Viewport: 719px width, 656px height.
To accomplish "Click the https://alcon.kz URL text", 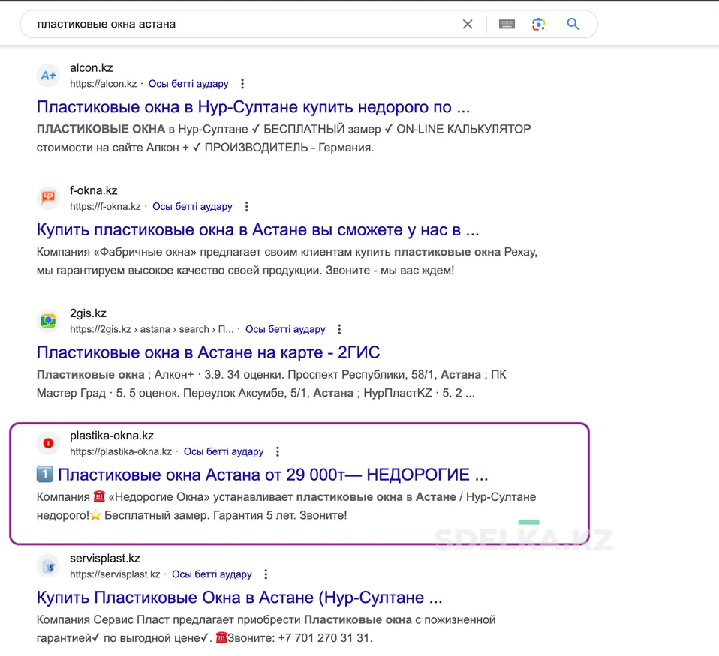I will (x=103, y=84).
